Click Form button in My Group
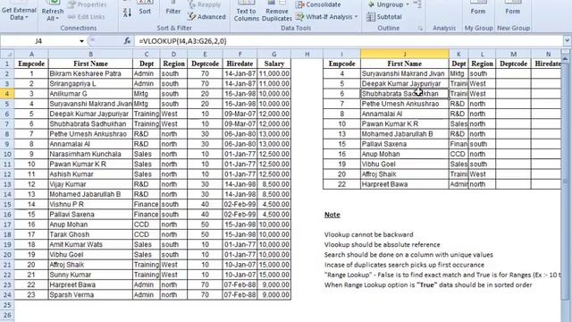Screen dimensions: 572x322 [478, 8]
